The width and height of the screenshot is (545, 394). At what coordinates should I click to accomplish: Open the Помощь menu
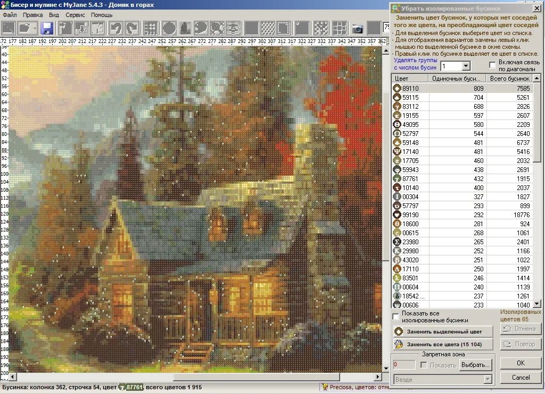point(102,15)
